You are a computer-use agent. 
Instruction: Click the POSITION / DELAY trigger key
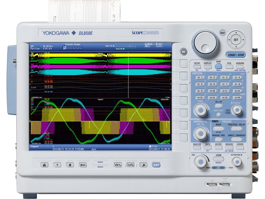(x=237, y=129)
